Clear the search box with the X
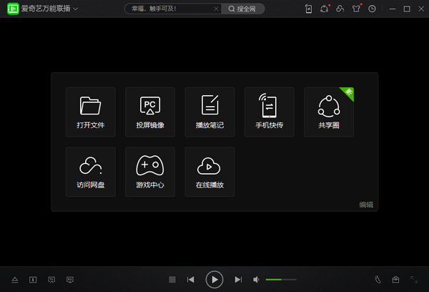 [x=216, y=9]
